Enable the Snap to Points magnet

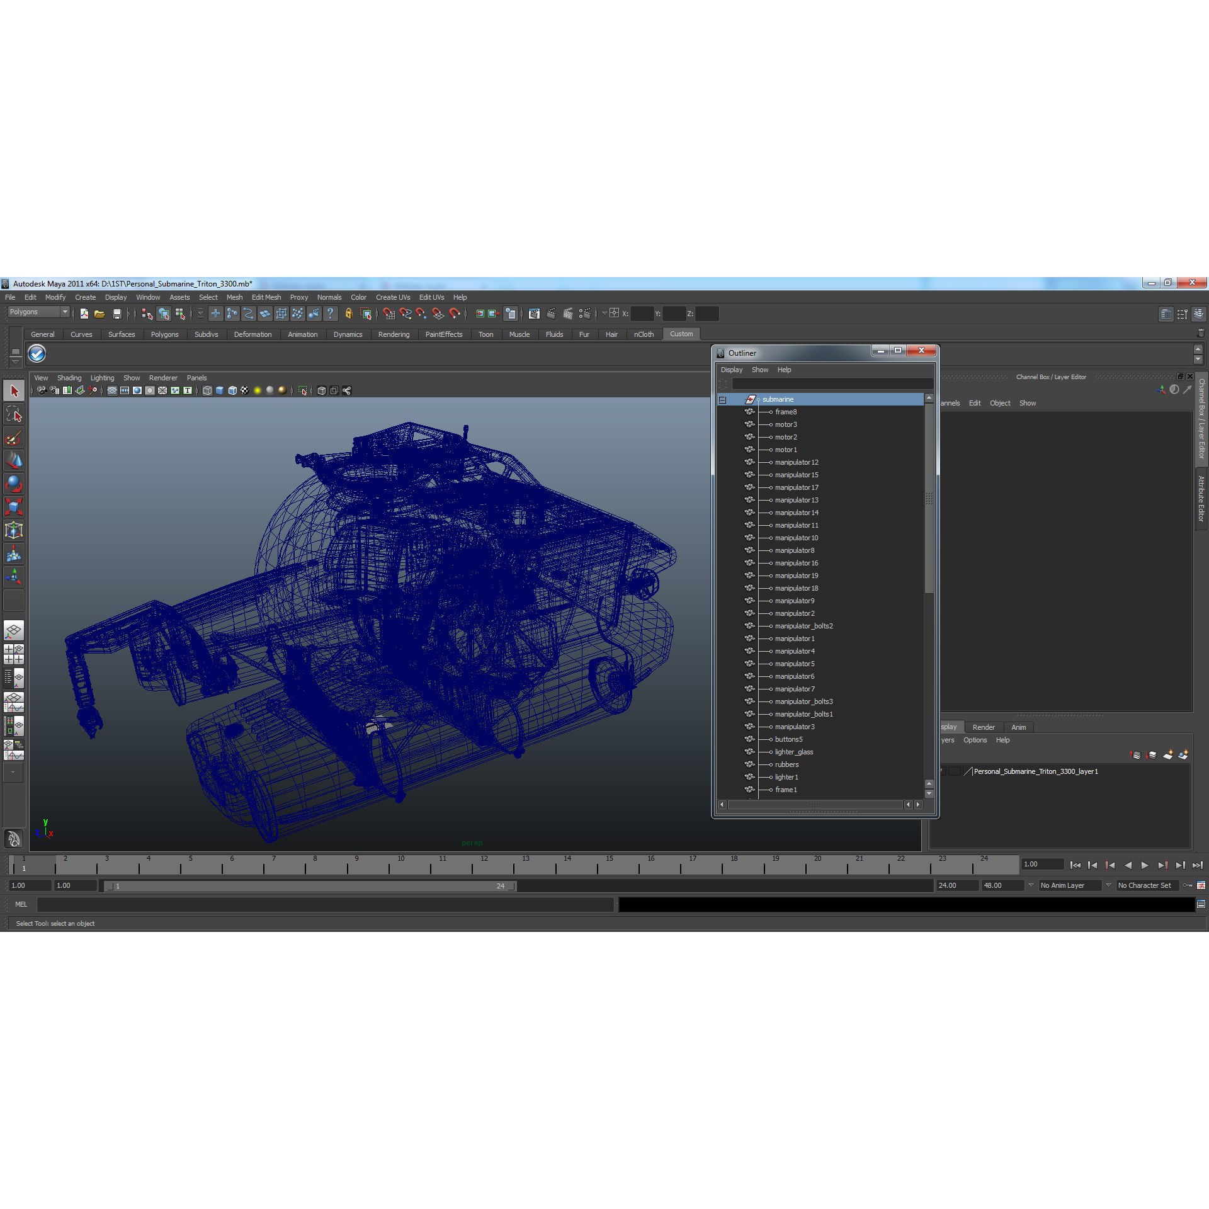(x=421, y=315)
